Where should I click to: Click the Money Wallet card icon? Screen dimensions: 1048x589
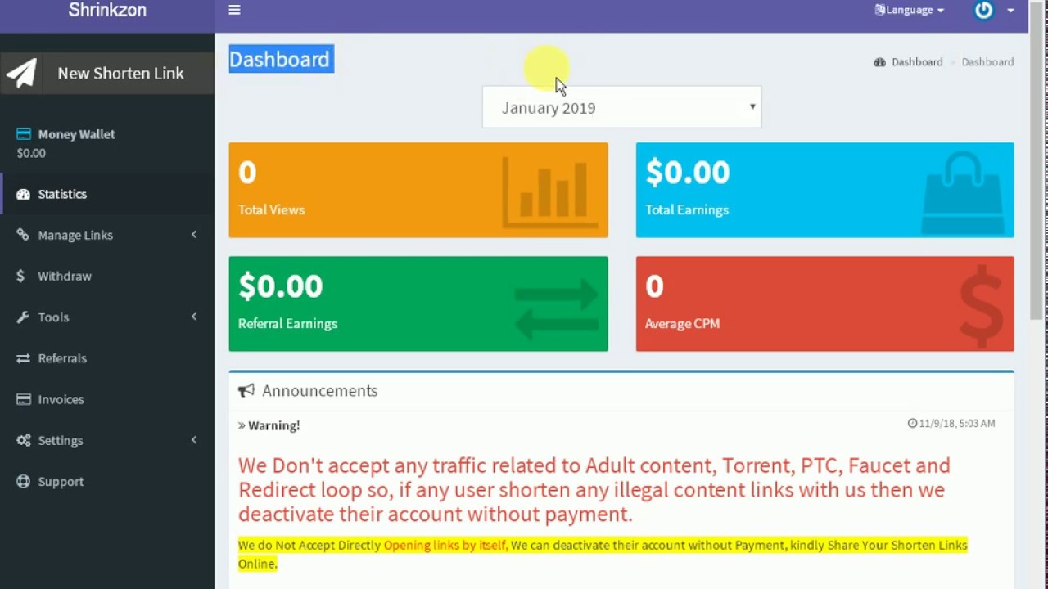click(24, 134)
